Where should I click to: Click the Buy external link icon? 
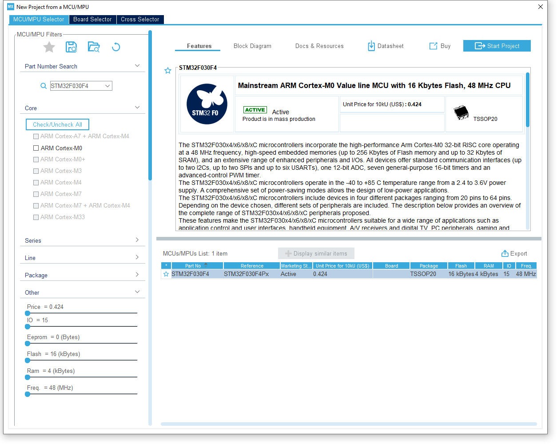pos(433,46)
